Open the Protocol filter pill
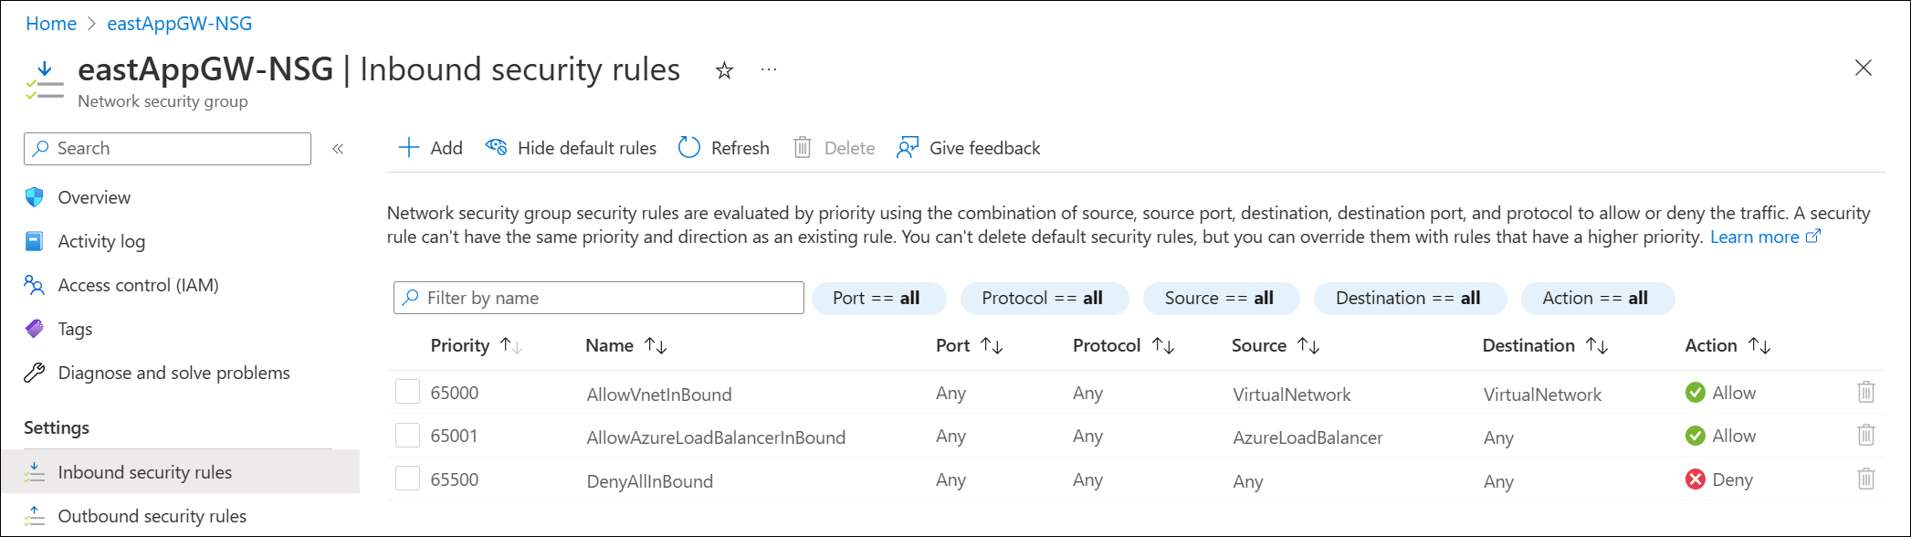The image size is (1911, 537). pos(1043,299)
